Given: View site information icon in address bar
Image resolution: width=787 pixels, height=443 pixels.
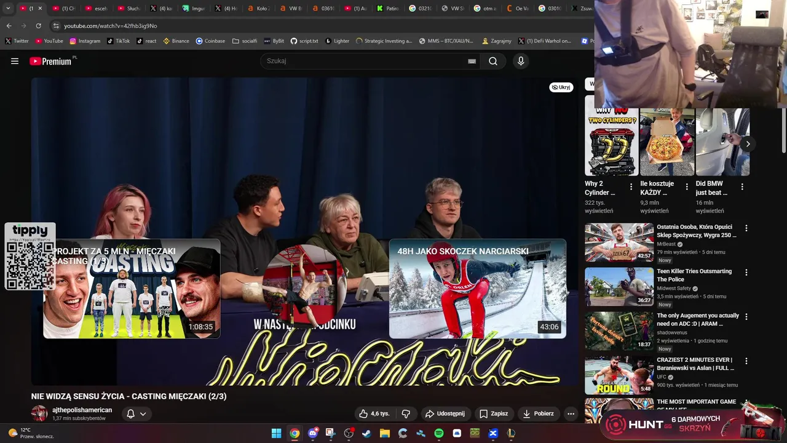Looking at the screenshot, I should (56, 26).
